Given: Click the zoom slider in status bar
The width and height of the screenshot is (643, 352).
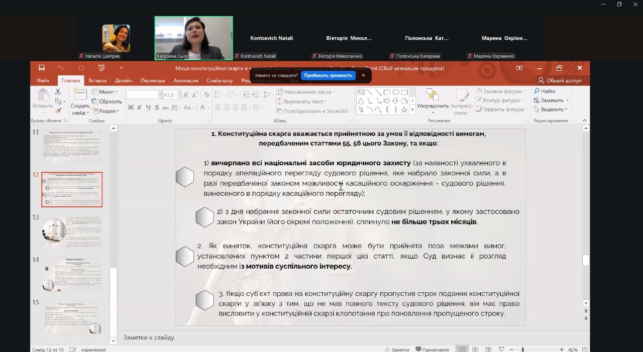Looking at the screenshot, I should pyautogui.click(x=523, y=349).
